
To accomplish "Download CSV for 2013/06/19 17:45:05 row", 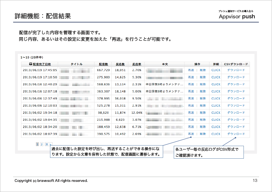I will (x=236, y=70).
